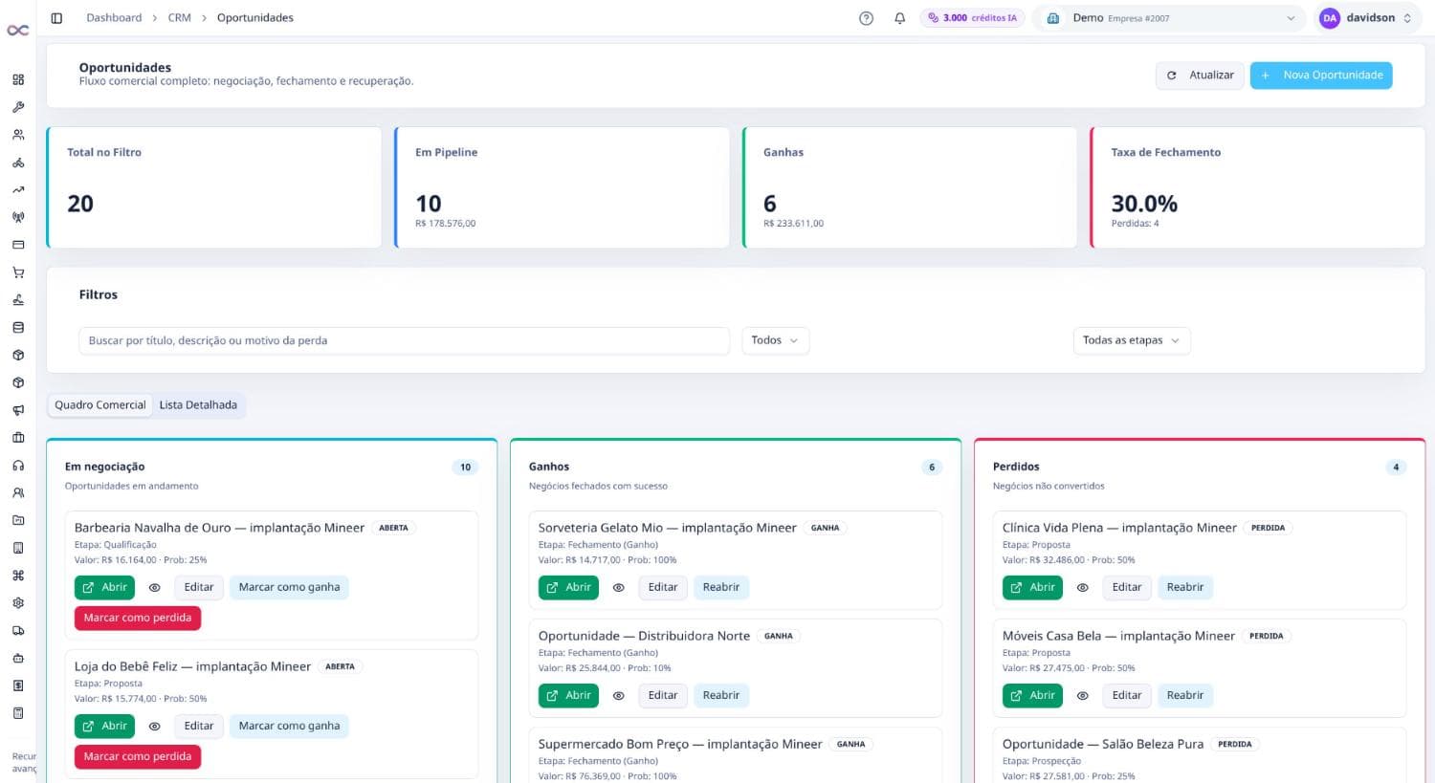This screenshot has width=1435, height=783.
Task: Mark Barbearia Navalha de Ouro as perdida
Action: 138,619
